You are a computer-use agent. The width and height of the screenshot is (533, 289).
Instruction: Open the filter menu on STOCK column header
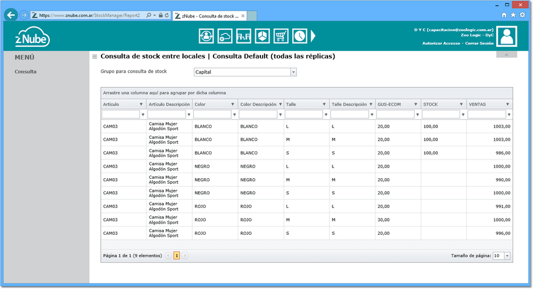tap(461, 105)
